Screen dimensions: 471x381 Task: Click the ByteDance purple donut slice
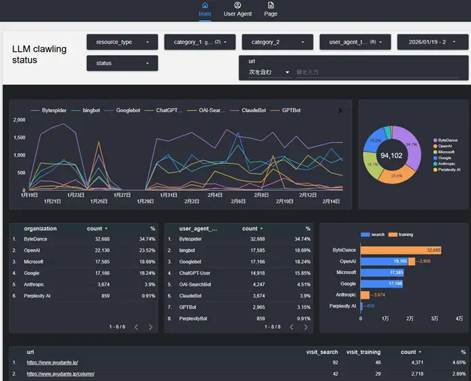(x=412, y=142)
